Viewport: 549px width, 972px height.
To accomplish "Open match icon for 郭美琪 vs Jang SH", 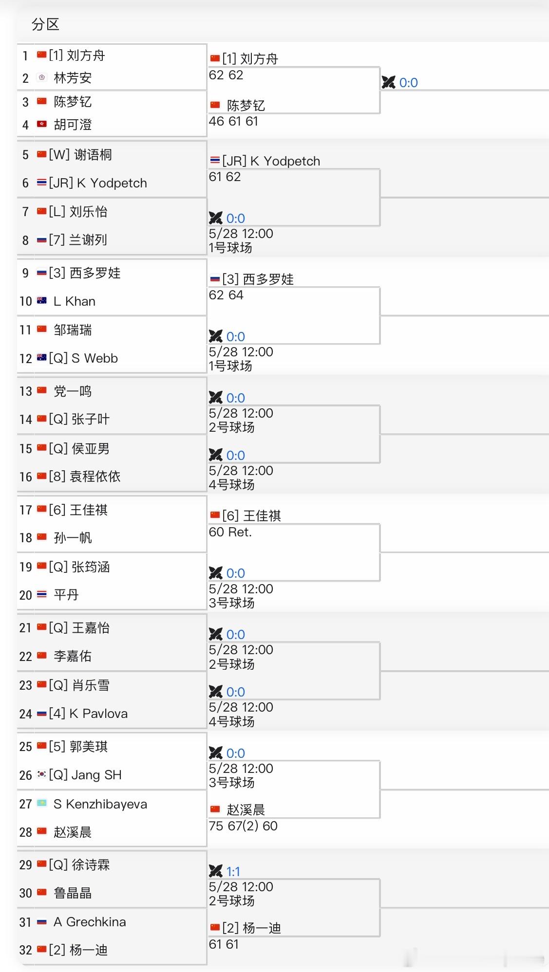I will 215,753.
